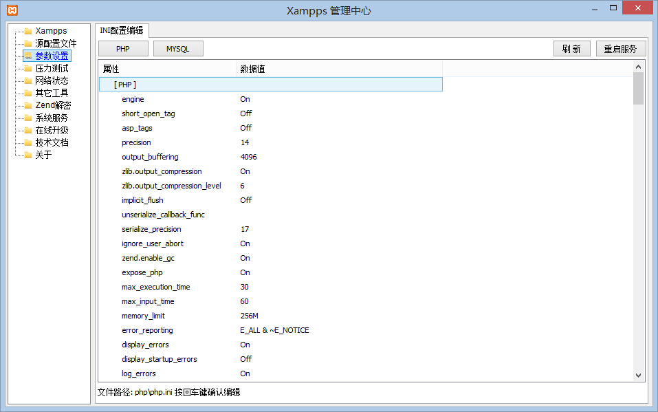The height and width of the screenshot is (412, 658).
Task: Click the Xampps folder icon in tree
Action: point(28,31)
